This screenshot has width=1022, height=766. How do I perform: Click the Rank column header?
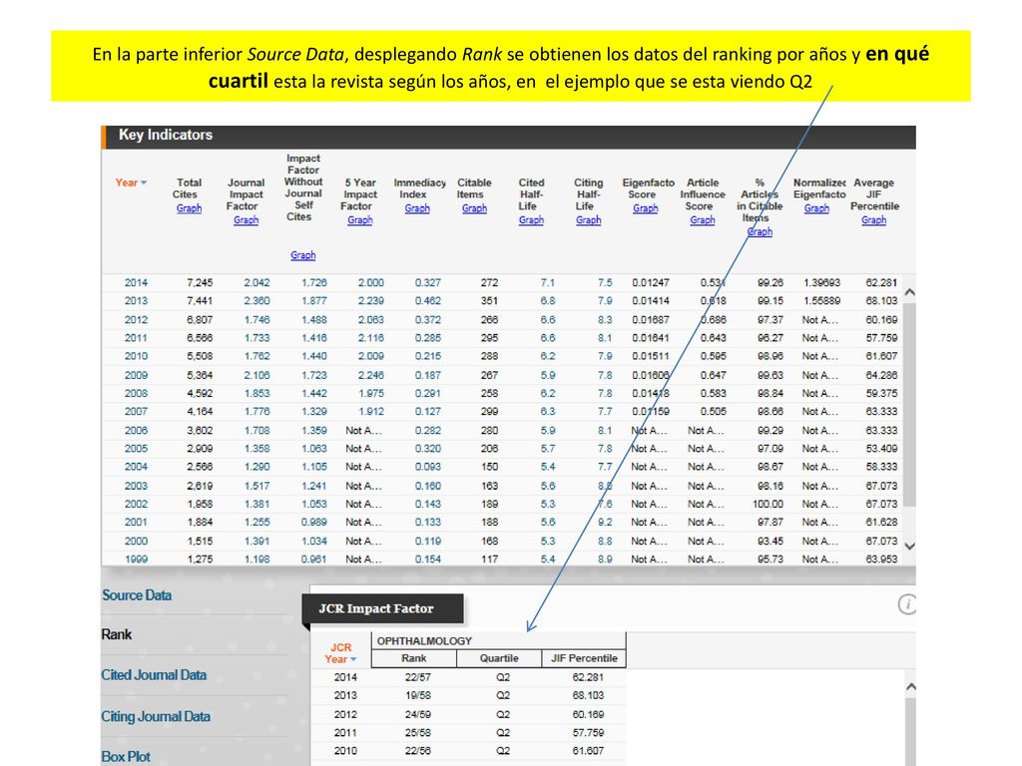point(414,658)
